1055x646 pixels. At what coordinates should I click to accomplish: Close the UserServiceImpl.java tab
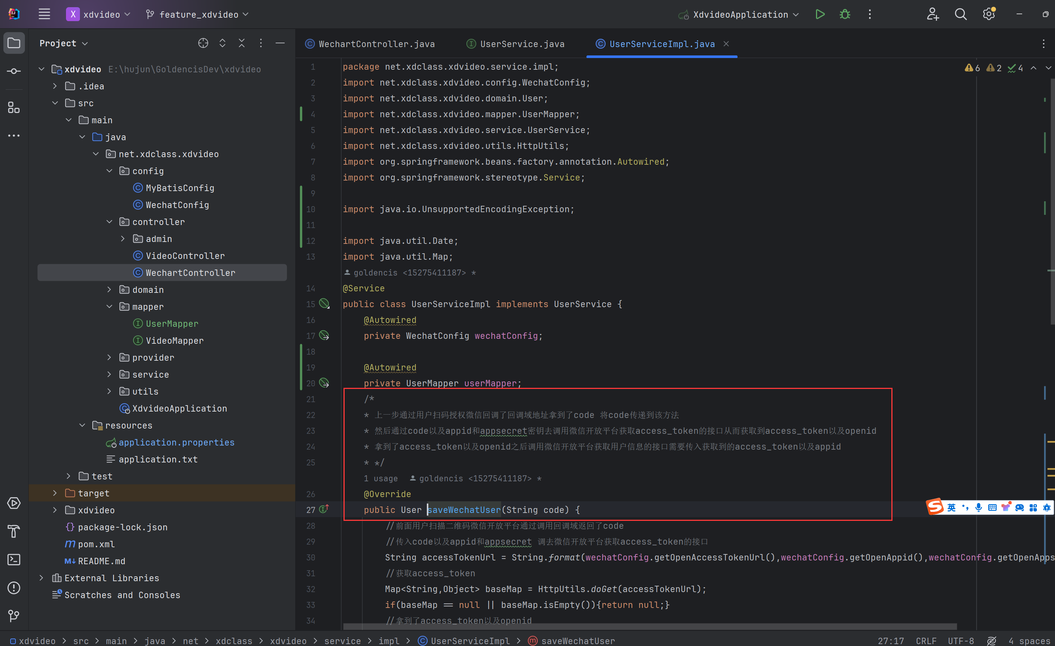coord(726,44)
